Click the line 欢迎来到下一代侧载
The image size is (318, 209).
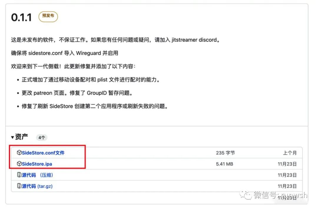coord(73,66)
